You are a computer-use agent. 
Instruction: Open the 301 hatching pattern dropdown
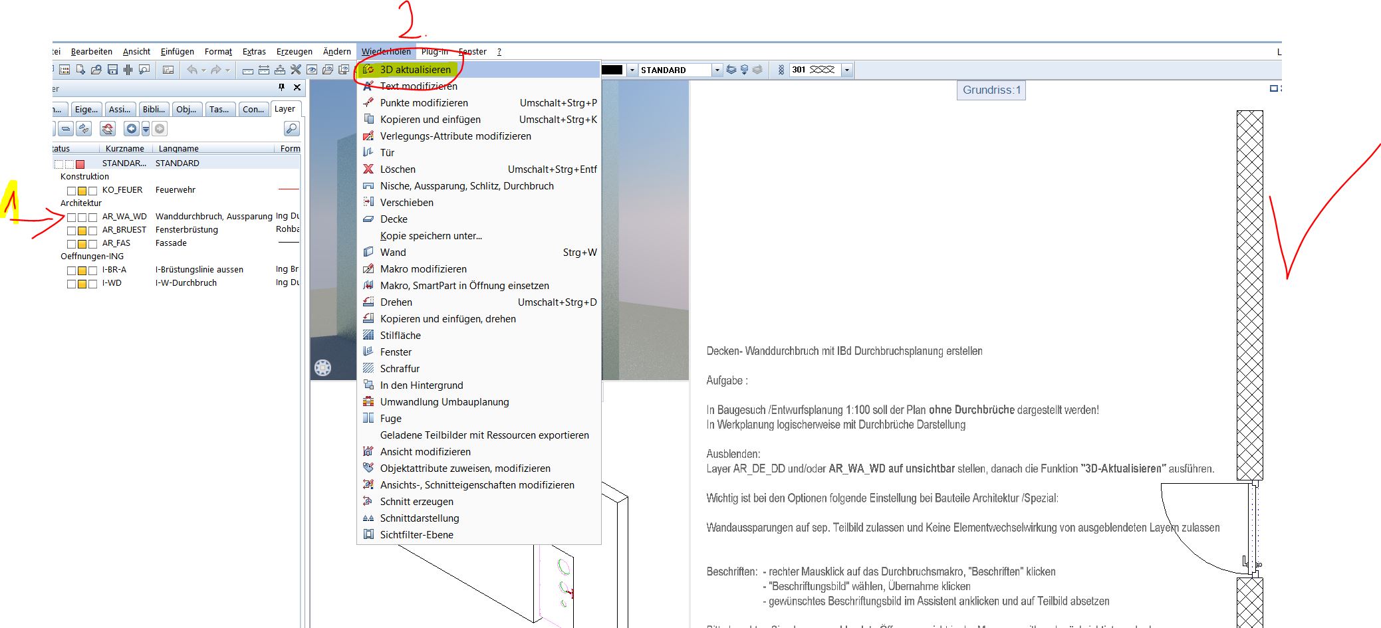(x=846, y=70)
